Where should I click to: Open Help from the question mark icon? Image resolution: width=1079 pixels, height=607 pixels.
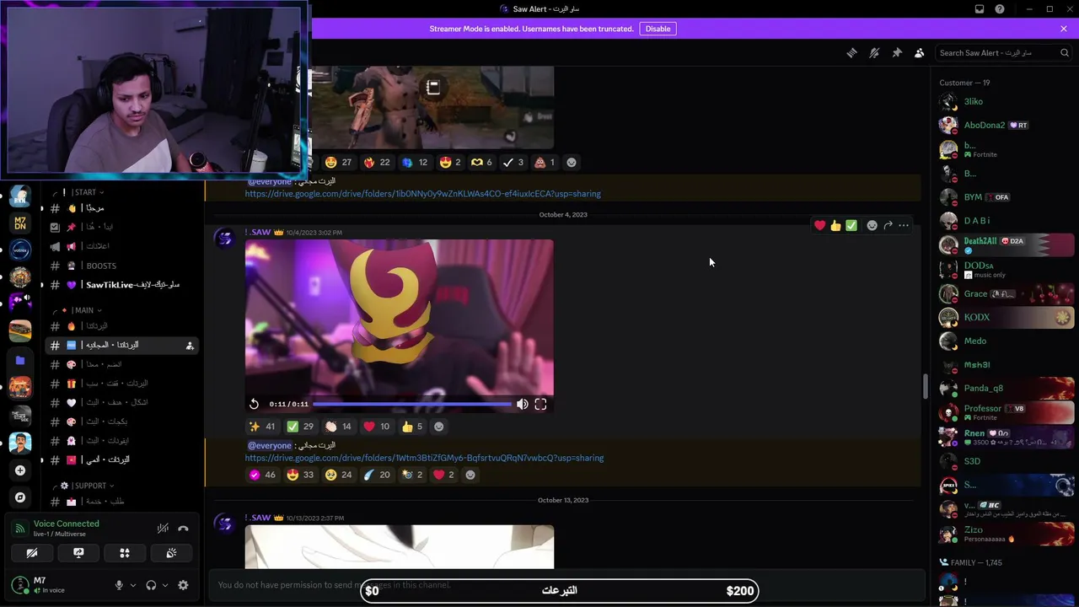1000,9
